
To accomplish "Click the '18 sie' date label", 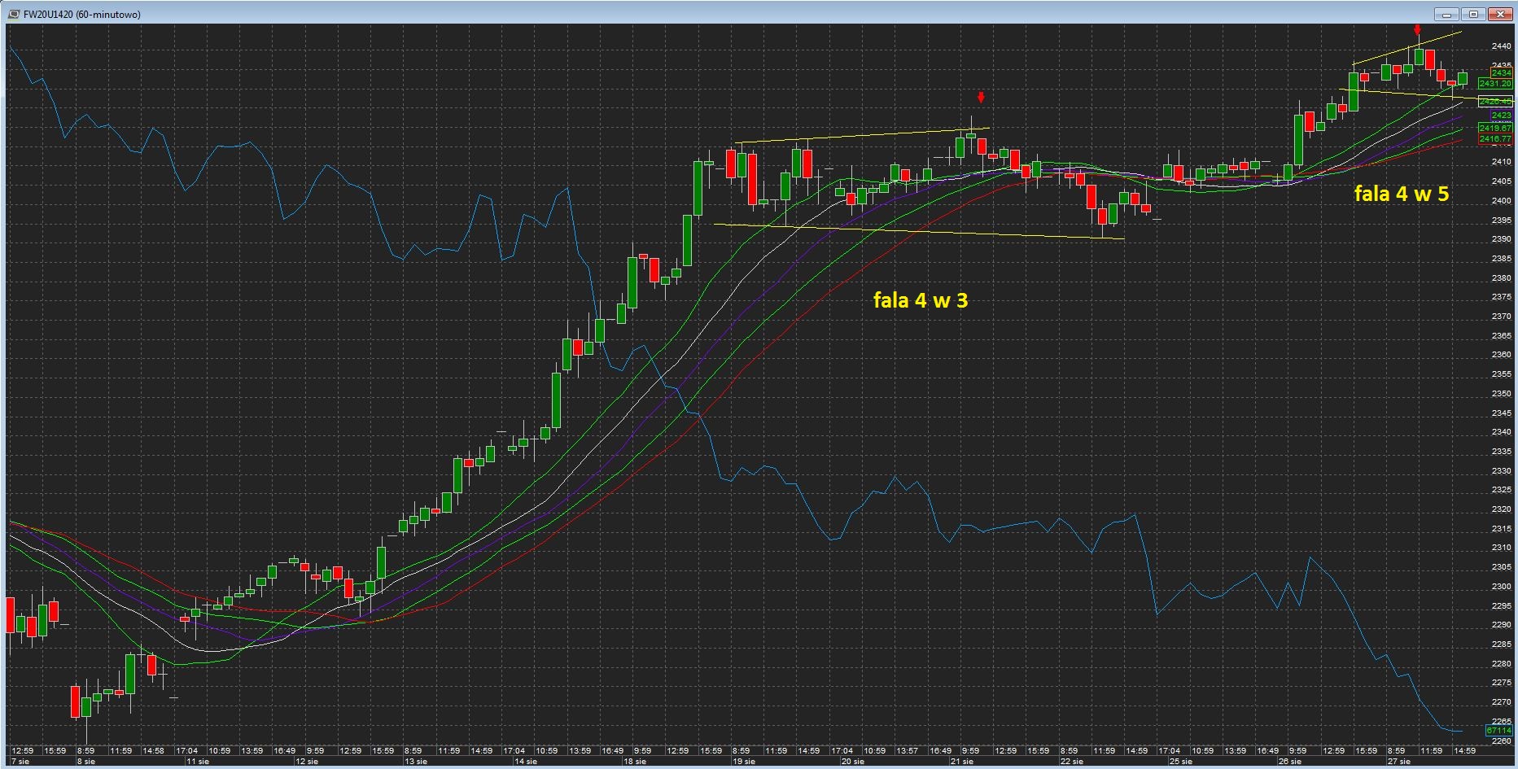I will coord(634,762).
